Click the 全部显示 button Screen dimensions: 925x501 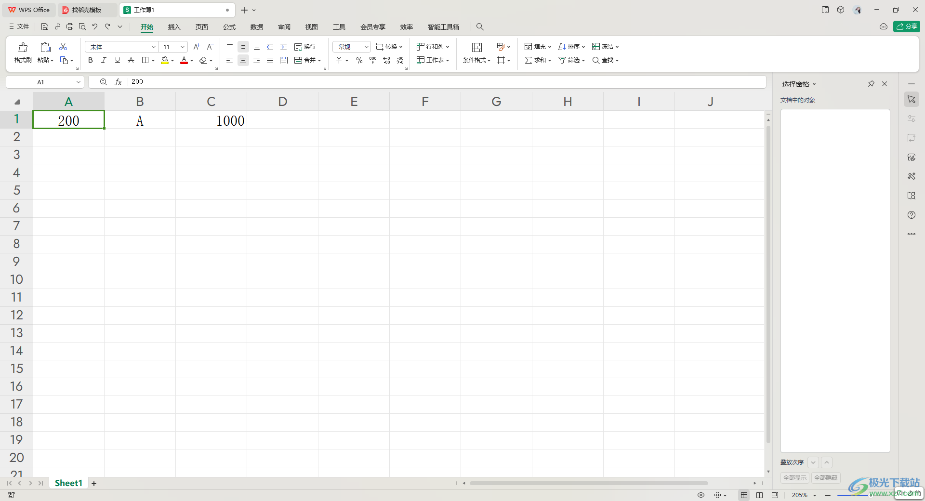pyautogui.click(x=794, y=477)
